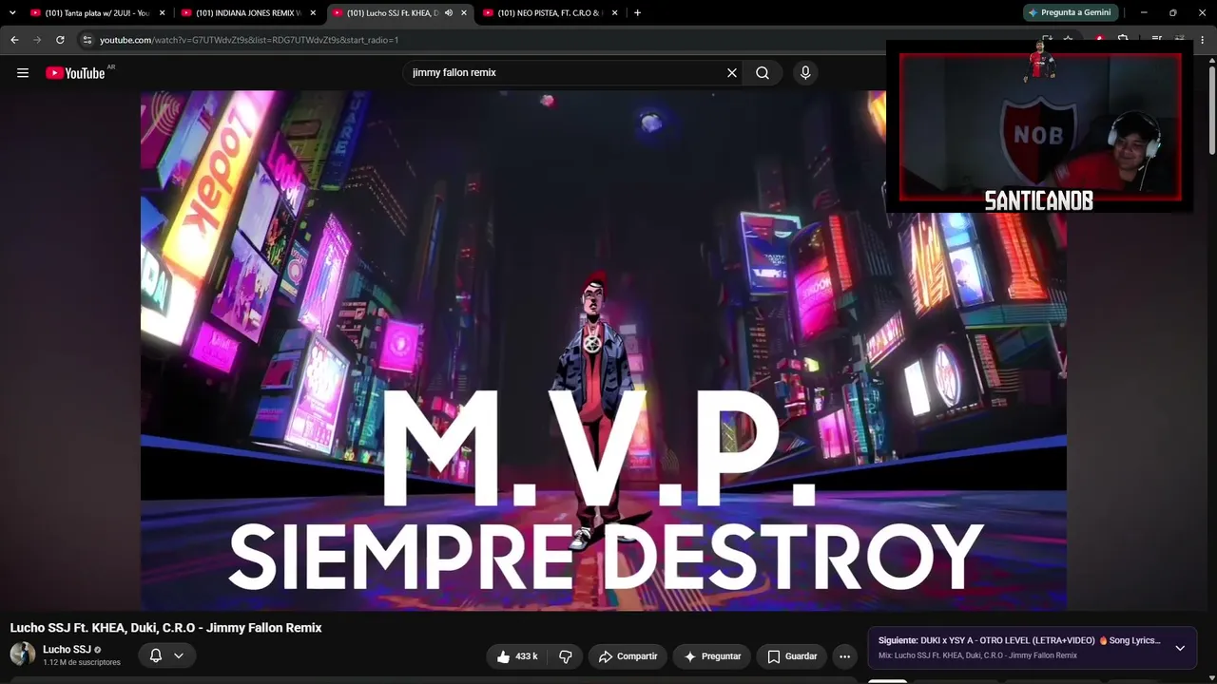This screenshot has height=684, width=1217.
Task: Click the video title Jimmy Fallon Remix
Action: (166, 628)
